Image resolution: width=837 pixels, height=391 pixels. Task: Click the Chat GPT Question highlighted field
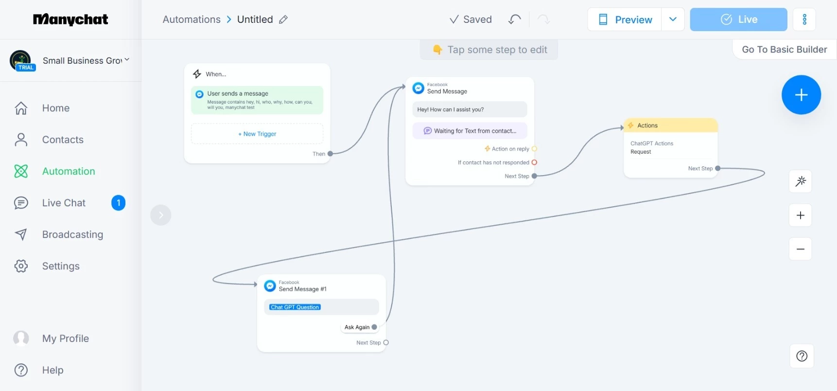point(295,307)
